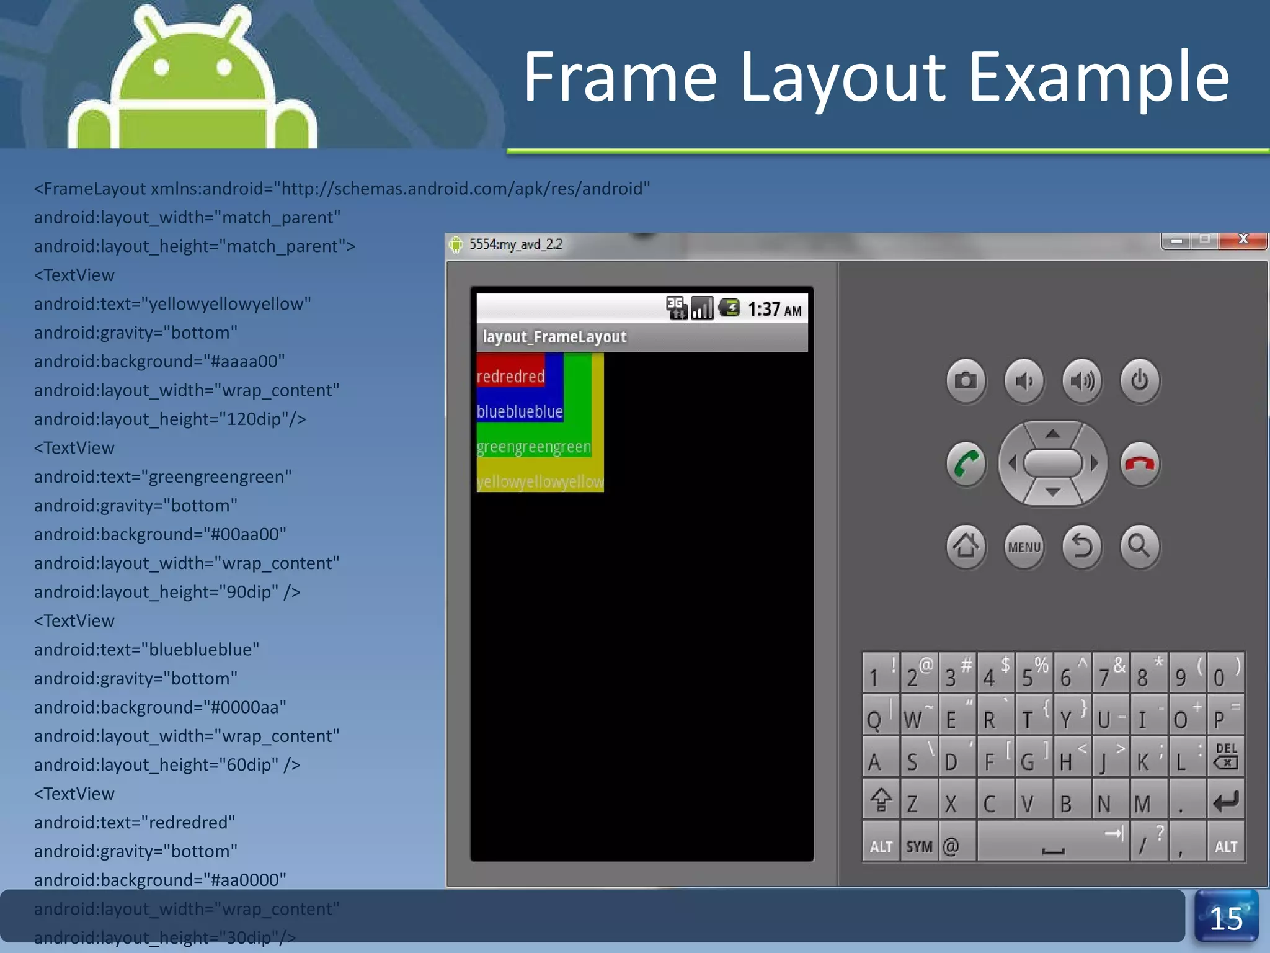Click the period key next to M
The height and width of the screenshot is (953, 1270).
[1187, 799]
